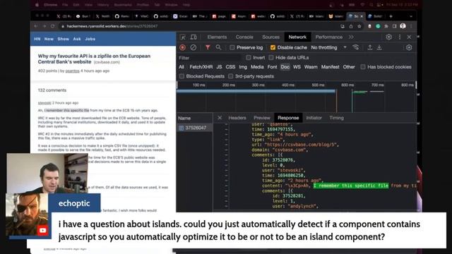
Task: Open the Chrome side panel icon
Action: pyautogui.click(x=395, y=26)
